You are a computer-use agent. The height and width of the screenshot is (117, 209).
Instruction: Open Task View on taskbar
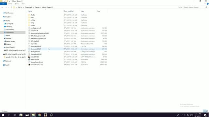(15, 115)
